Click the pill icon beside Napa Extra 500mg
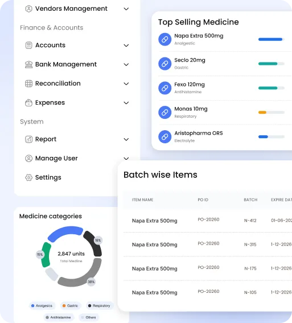The image size is (292, 323). tap(164, 39)
